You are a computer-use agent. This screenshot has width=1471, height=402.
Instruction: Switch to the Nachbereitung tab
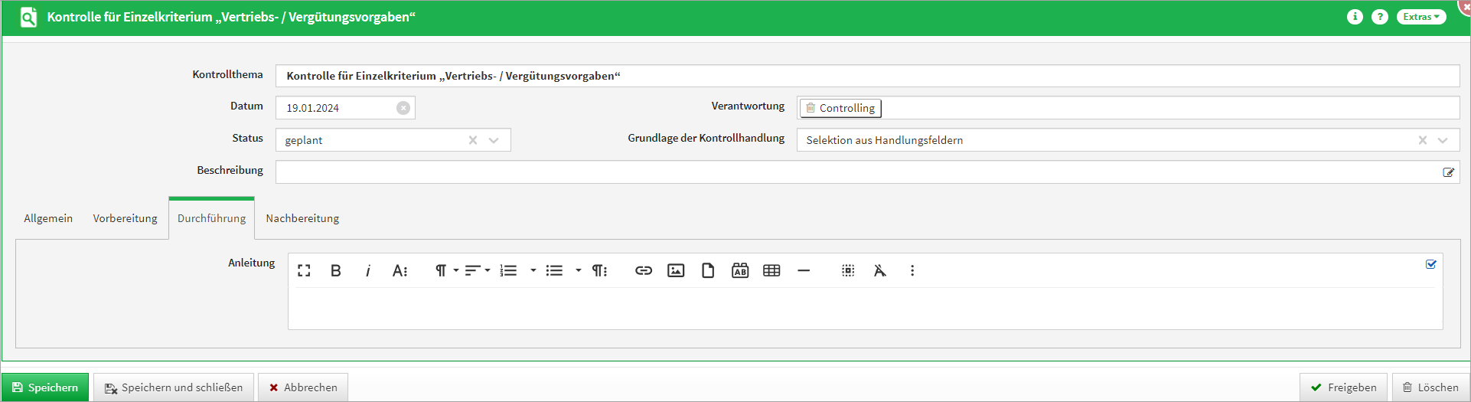point(302,218)
